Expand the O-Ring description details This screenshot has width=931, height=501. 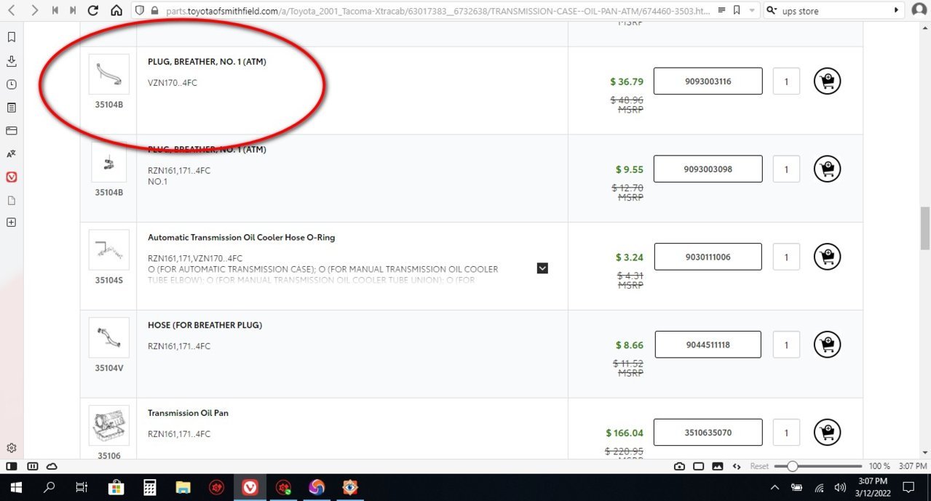point(542,268)
